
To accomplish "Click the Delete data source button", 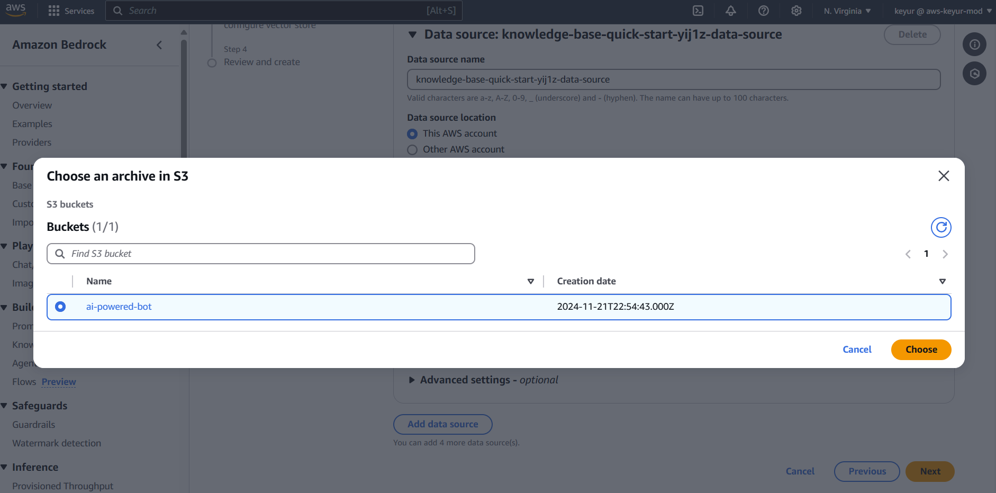I will click(x=912, y=34).
